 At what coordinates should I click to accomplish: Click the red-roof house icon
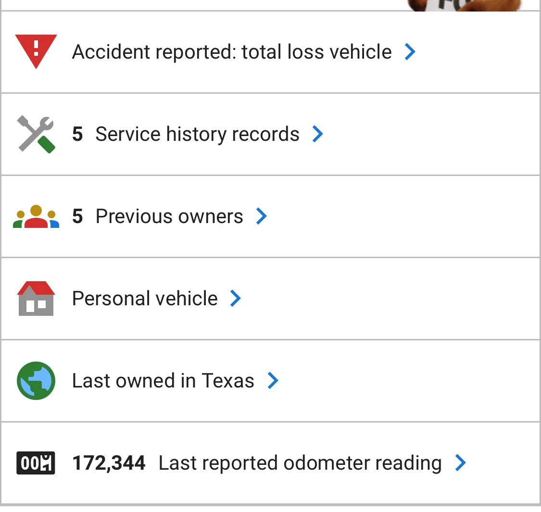[36, 299]
